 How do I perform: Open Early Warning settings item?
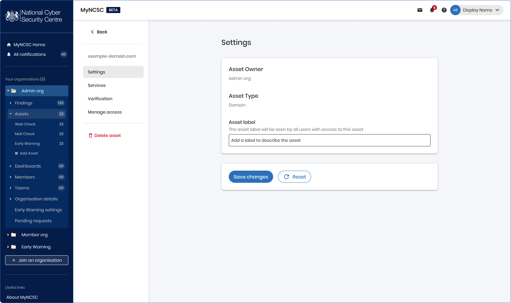[x=38, y=210]
